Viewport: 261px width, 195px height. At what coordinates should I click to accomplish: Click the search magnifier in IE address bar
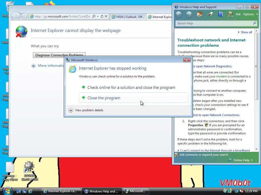[94, 16]
